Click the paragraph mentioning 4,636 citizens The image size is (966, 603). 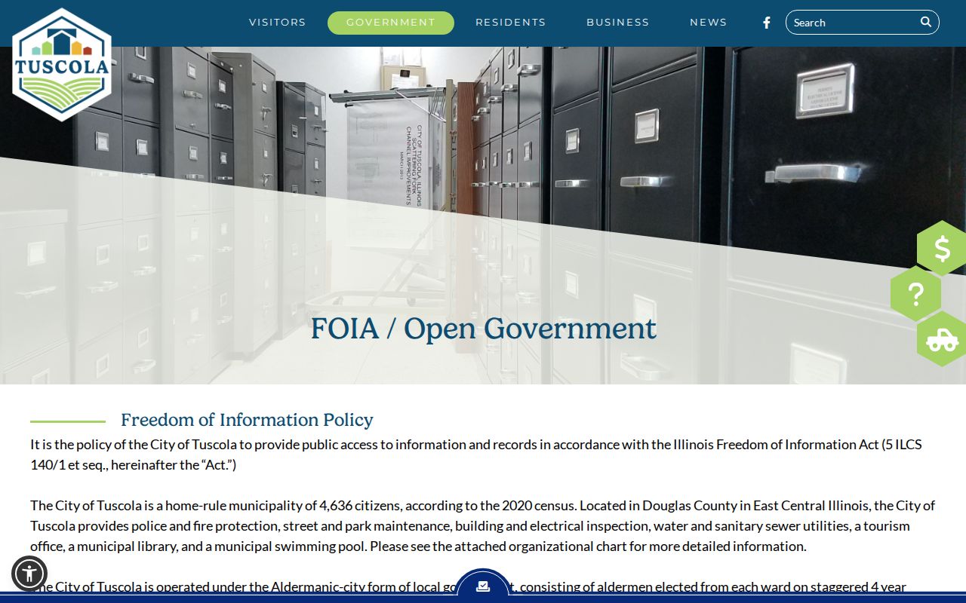[483, 525]
